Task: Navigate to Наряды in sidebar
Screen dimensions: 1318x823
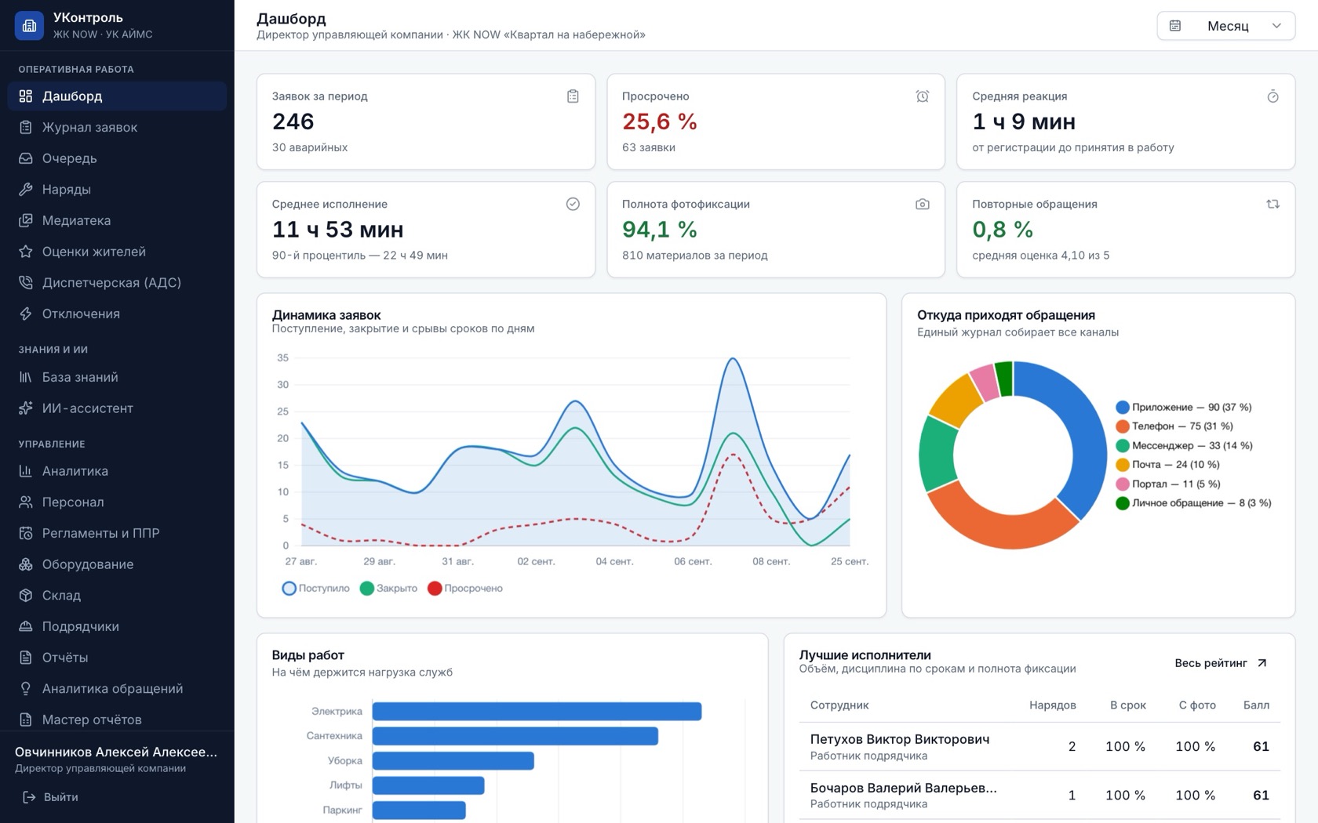Action: [x=117, y=189]
